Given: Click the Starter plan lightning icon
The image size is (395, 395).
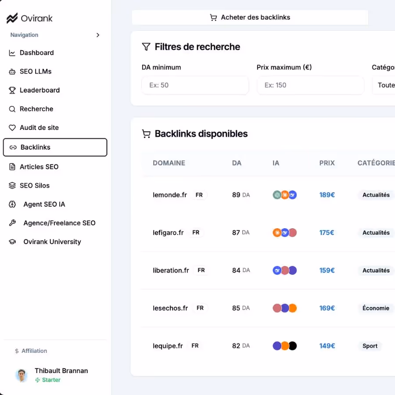Looking at the screenshot, I should (38, 380).
